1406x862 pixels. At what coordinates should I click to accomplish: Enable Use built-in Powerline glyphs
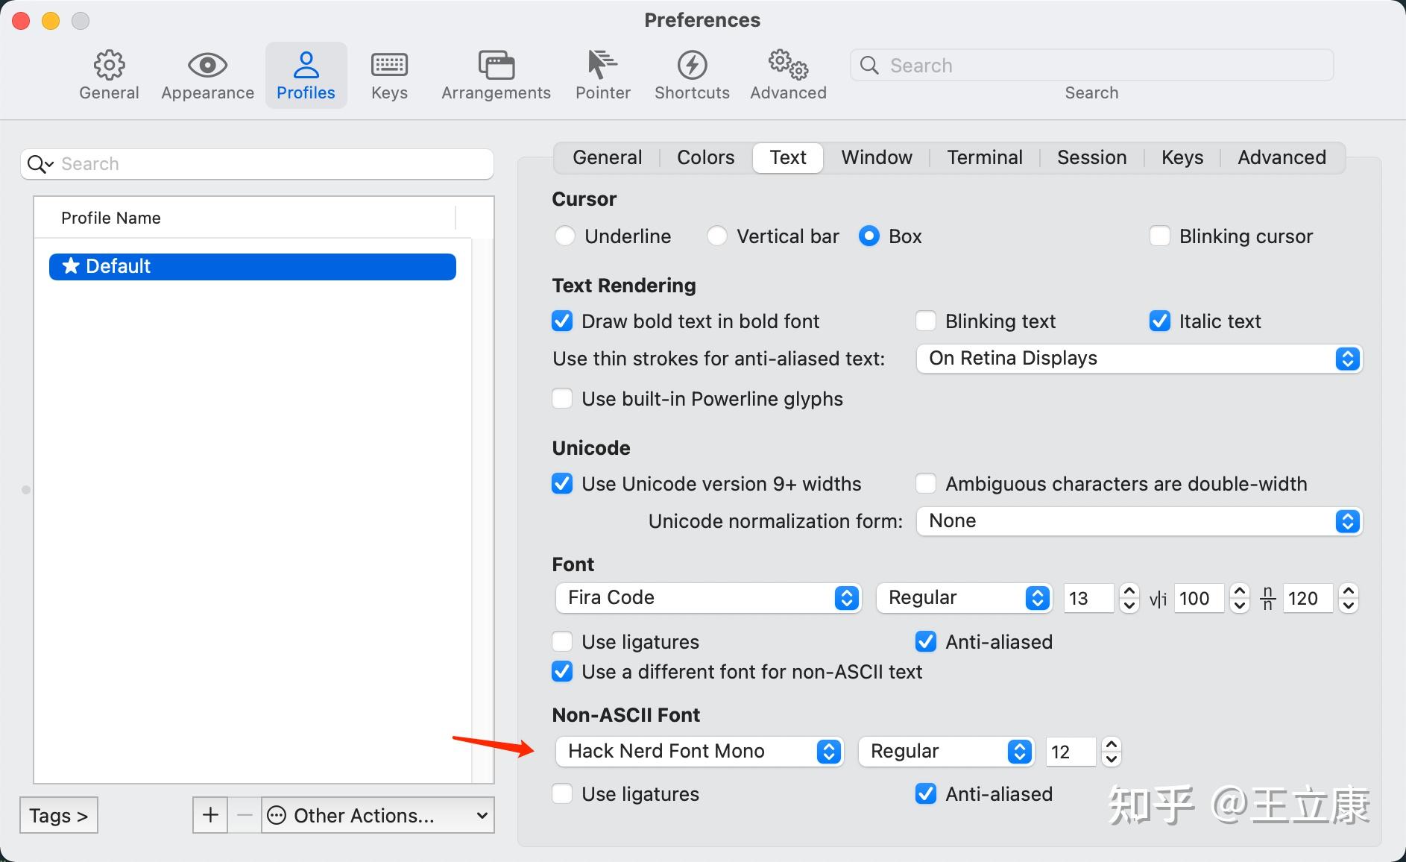(x=562, y=399)
